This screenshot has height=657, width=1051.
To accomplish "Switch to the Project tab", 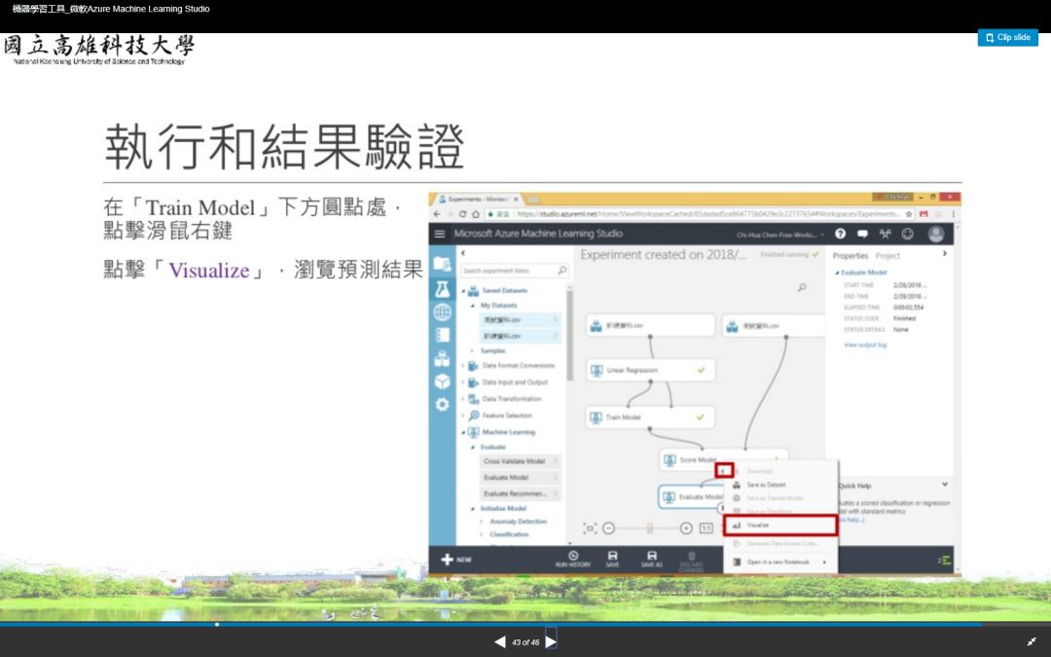I will [888, 256].
